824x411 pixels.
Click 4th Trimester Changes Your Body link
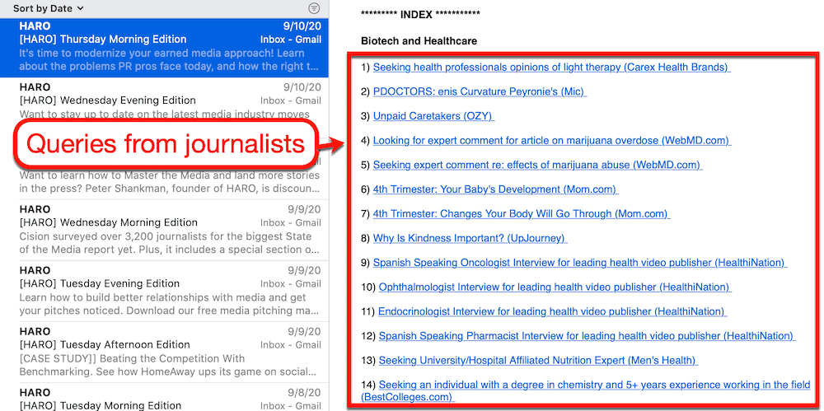(x=521, y=214)
